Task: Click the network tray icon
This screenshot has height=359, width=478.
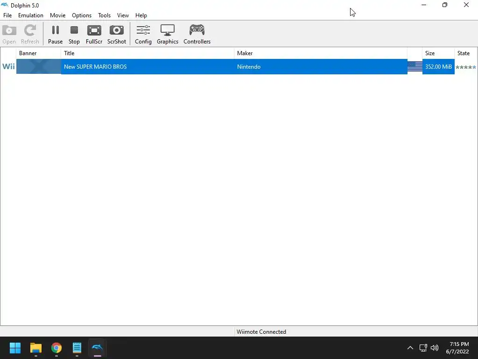Action: coord(423,348)
